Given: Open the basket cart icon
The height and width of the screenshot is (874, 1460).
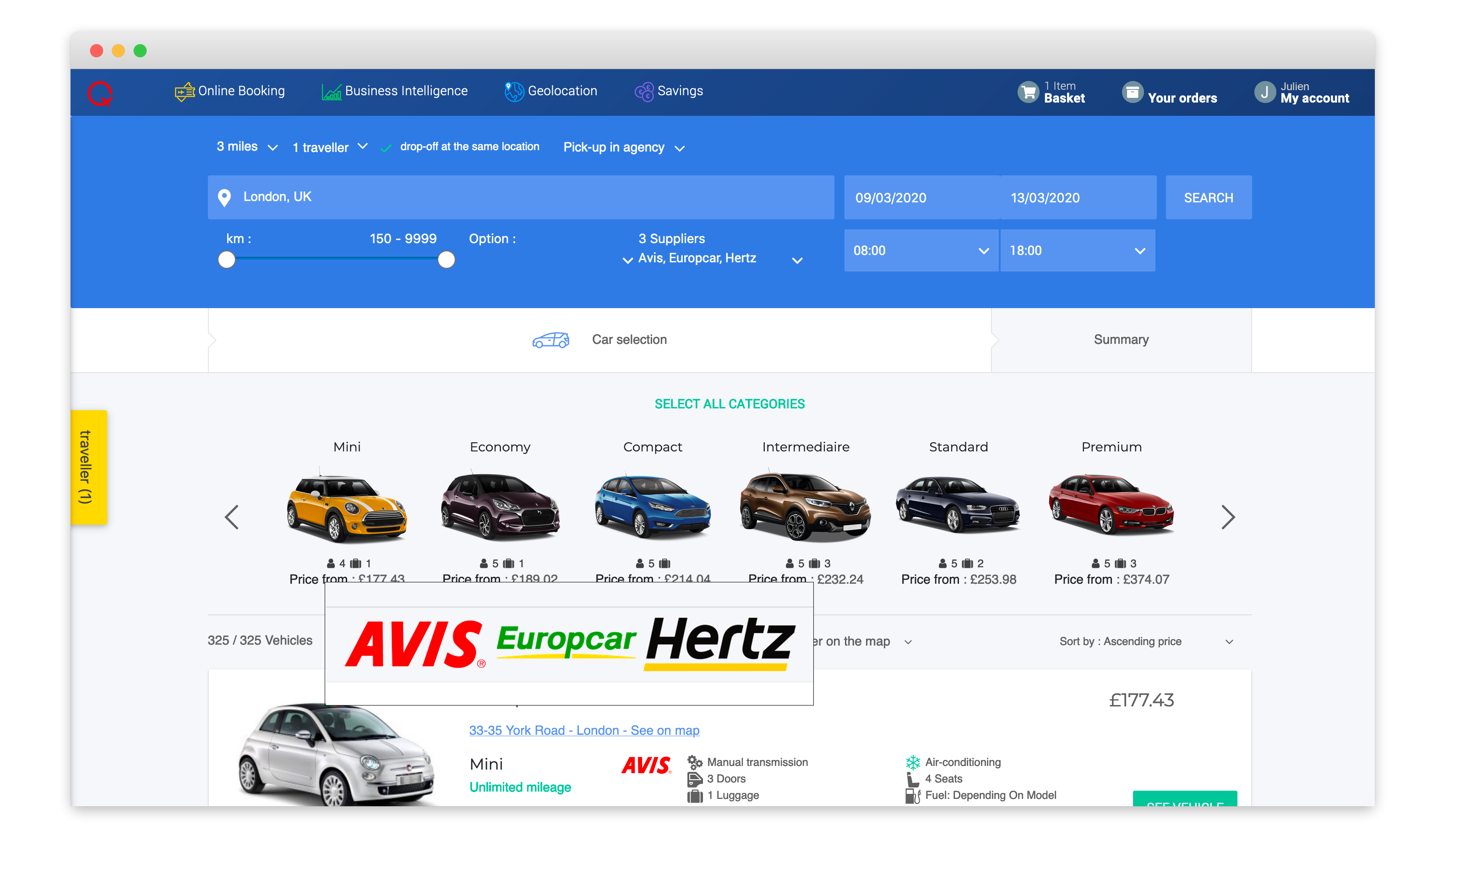Looking at the screenshot, I should pyautogui.click(x=1028, y=92).
